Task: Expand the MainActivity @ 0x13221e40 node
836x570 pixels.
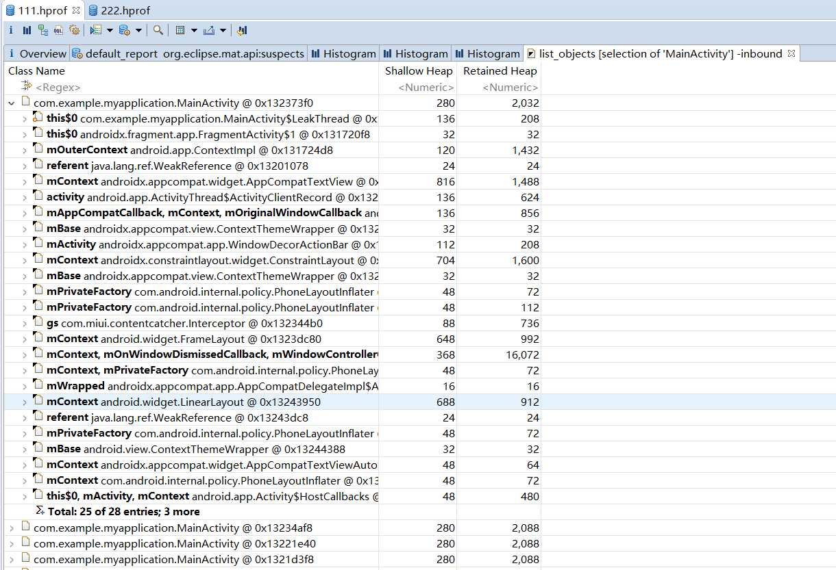Action: pos(12,544)
